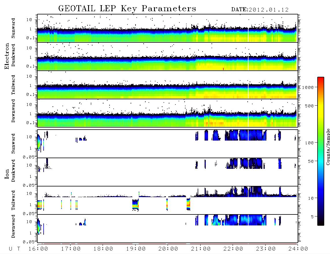This screenshot has width=330, height=254.
Task: Click the Ion Sunward panel label
Action: point(13,144)
